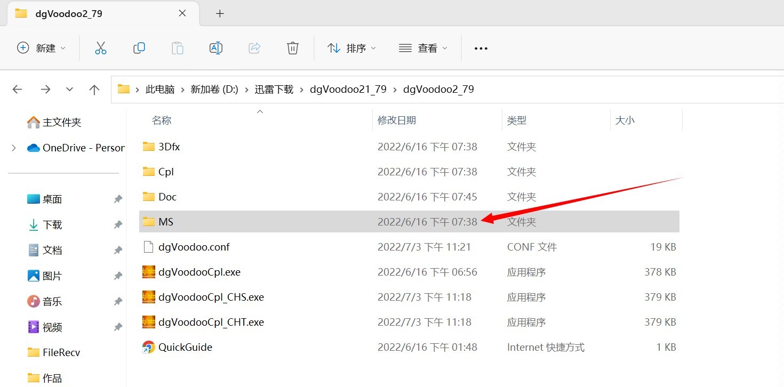
Task: Open 作品 folder in the sidebar
Action: (45, 378)
